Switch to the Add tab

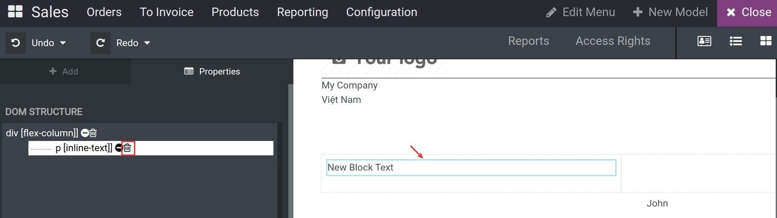tap(64, 72)
